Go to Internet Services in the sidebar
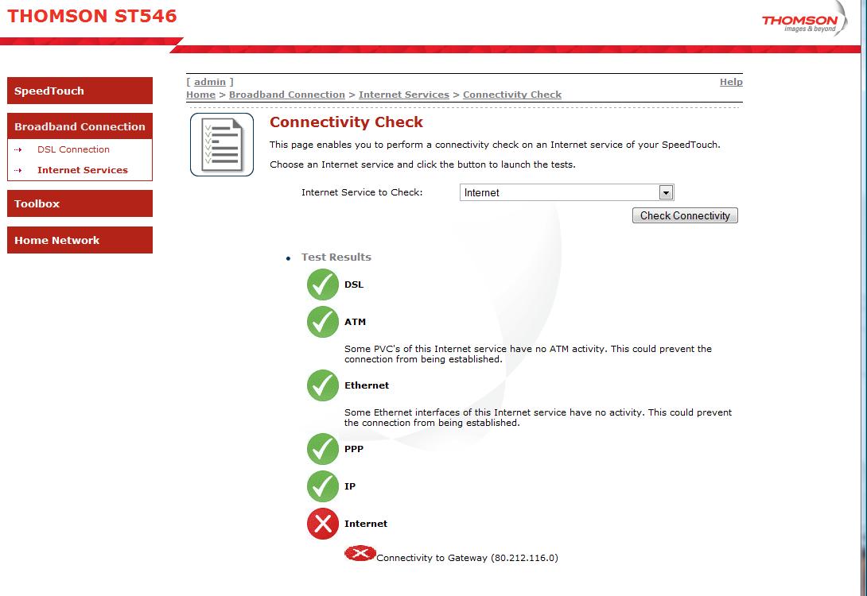Viewport: 867px width, 596px height. 83,170
